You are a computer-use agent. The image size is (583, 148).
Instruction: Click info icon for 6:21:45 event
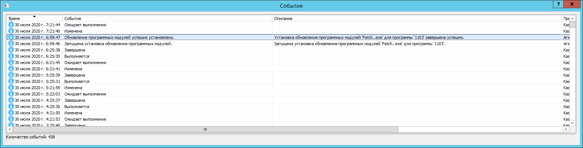point(11,62)
